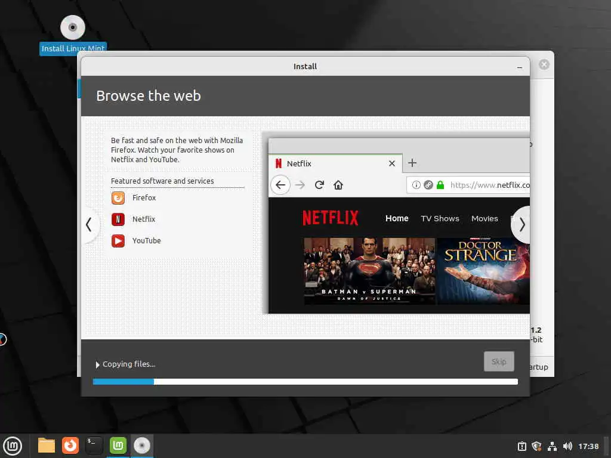Go to the previous installer slide
The height and width of the screenshot is (458, 611).
coord(90,225)
